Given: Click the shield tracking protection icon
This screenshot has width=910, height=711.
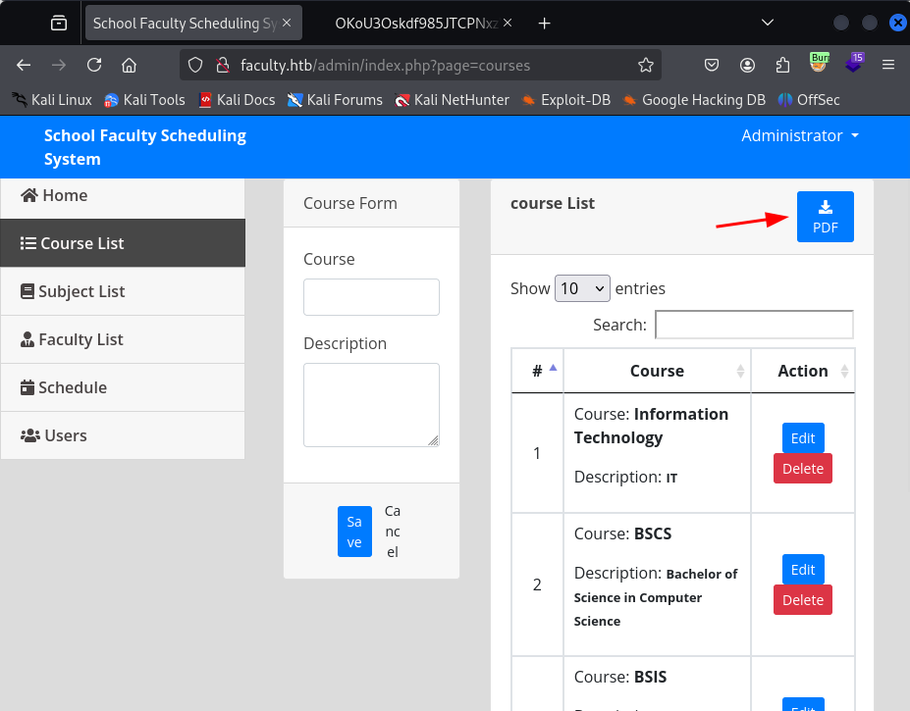Looking at the screenshot, I should coord(195,65).
